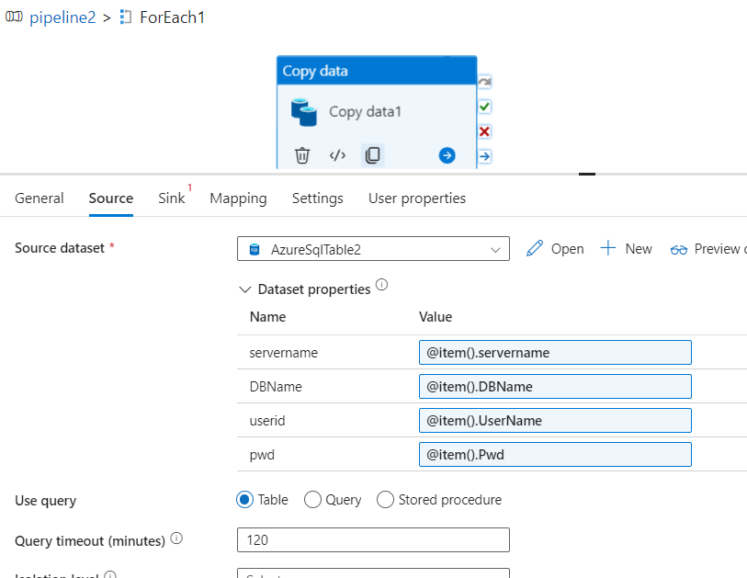Viewport: 747px width, 578px height.
Task: Click the green on-success connector checkmark
Action: (x=484, y=107)
